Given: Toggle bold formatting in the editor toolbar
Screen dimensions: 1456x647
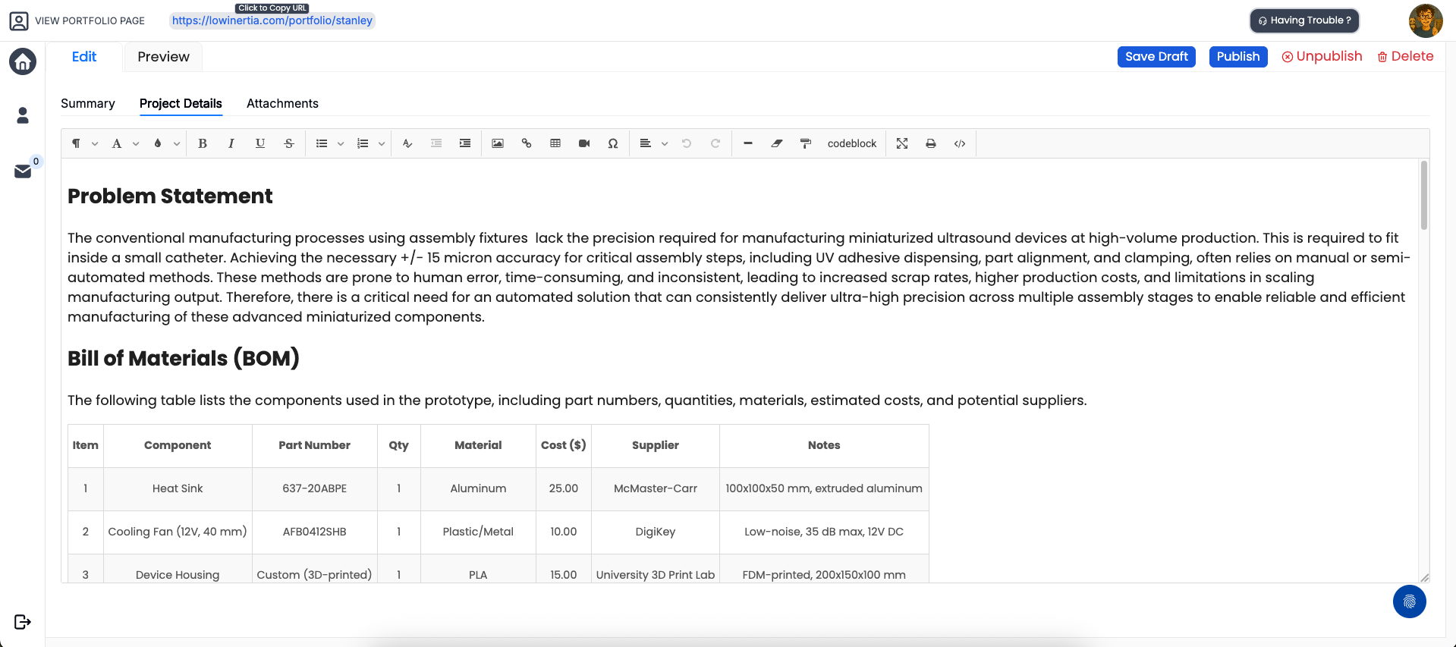Looking at the screenshot, I should [x=203, y=143].
